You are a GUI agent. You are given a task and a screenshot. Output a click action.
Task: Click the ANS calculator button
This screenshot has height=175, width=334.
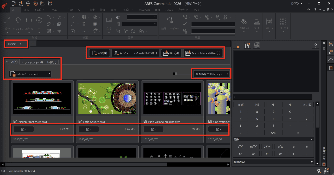tap(274, 133)
